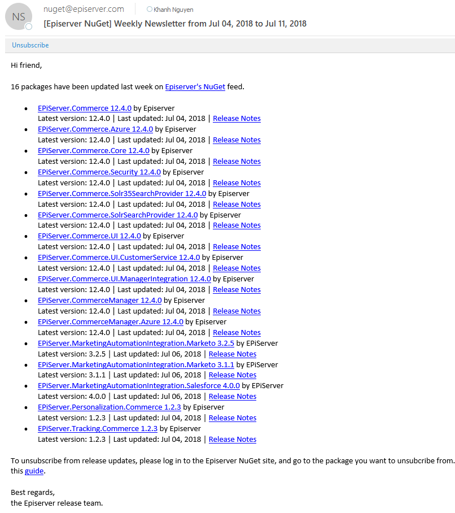Open Release Notes under EPiServer.Commerce 12.4.0
The width and height of the screenshot is (455, 513).
(x=237, y=119)
